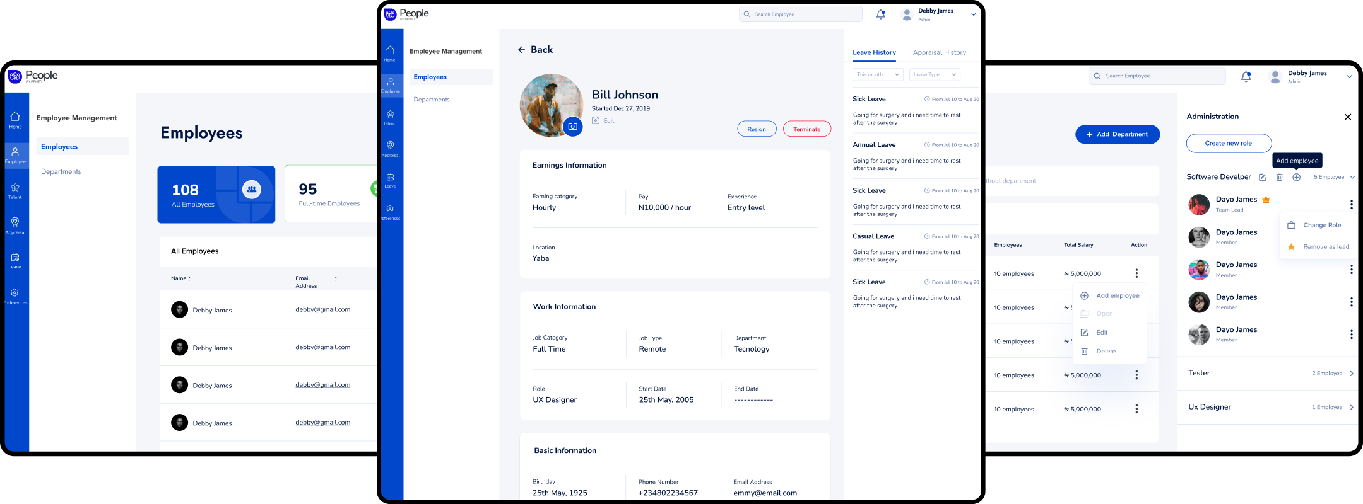Switch to the Appraisal History tab
1363x504 pixels.
pos(939,52)
